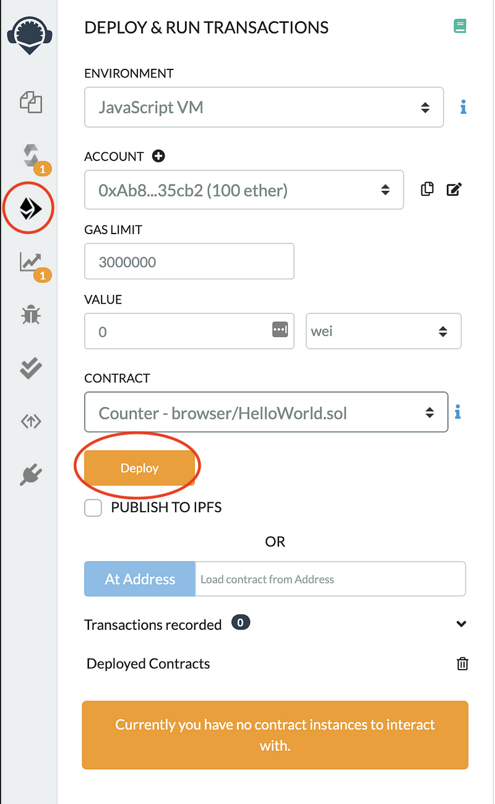The image size is (495, 804).
Task: Enable the PUBLISH TO IPFS checkbox
Action: 93,508
